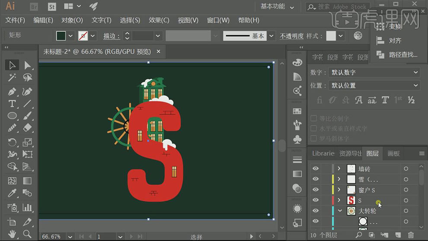Select the Curvature tool
Viewport: 428px width, 241px height.
coord(27,91)
